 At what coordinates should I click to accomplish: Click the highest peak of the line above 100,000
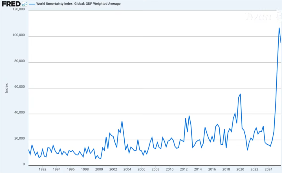point(279,28)
